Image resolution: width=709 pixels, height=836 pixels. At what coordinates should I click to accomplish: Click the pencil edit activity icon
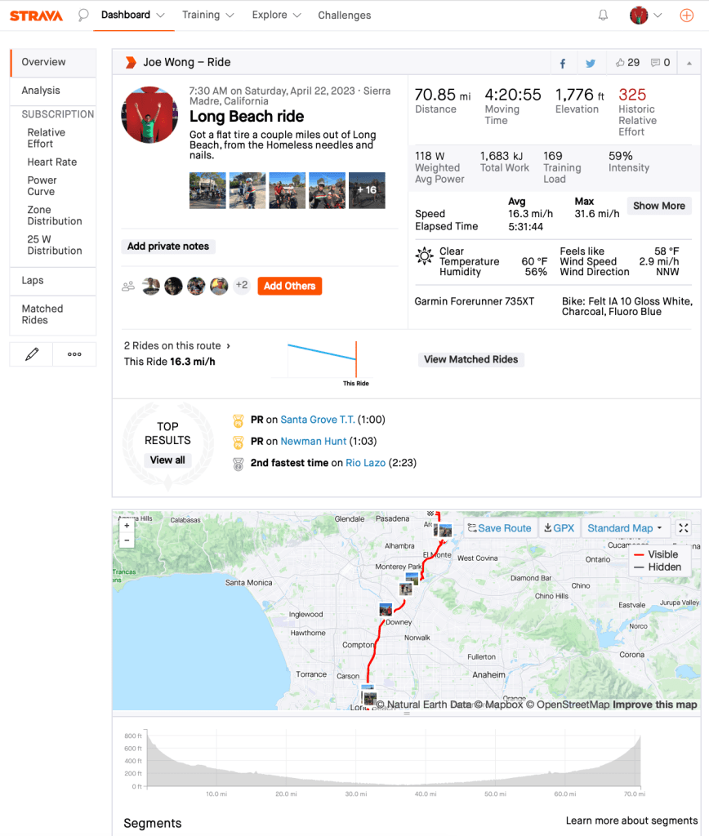32,354
